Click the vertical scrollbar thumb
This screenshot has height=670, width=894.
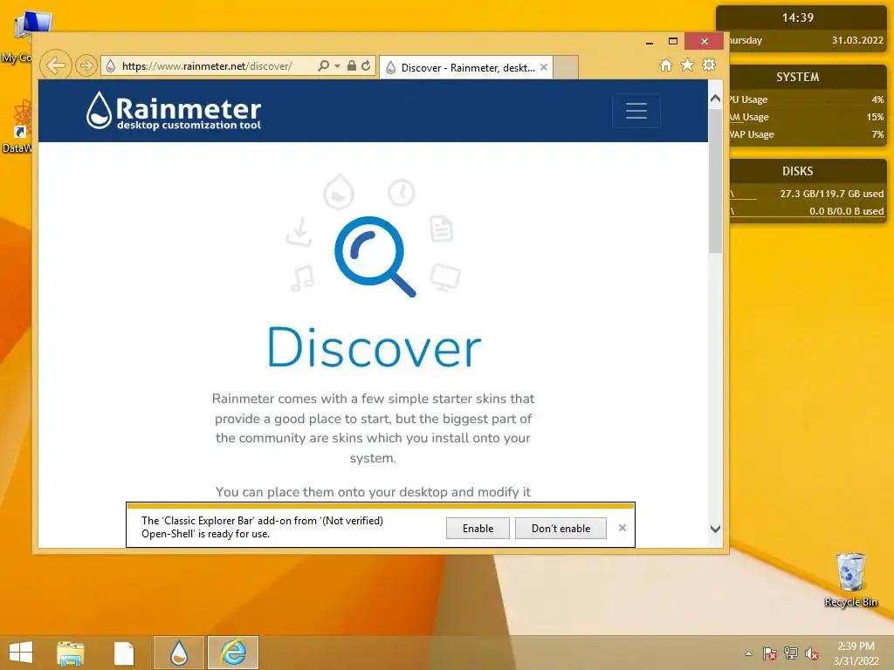point(715,181)
